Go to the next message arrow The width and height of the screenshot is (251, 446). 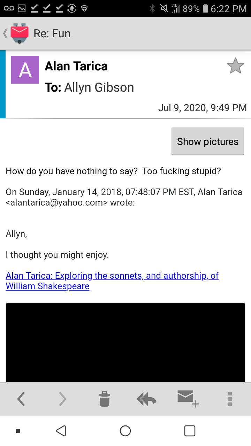click(x=62, y=399)
